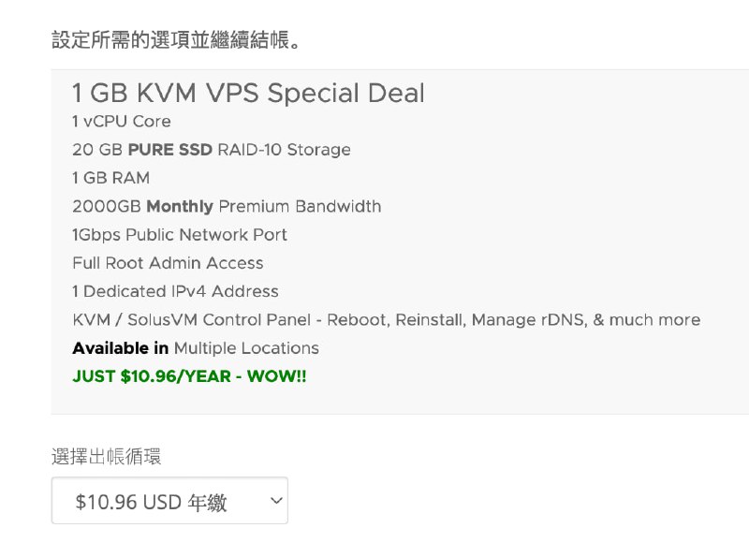Click the Multiple Locations text
The image size is (749, 543).
(246, 348)
